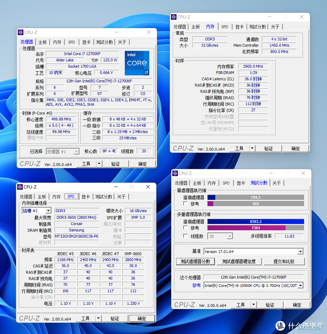This screenshot has height=334, width=327.
Task: Click the XMP-5600 frequency cell 2800 MHz
Action: [x=133, y=260]
